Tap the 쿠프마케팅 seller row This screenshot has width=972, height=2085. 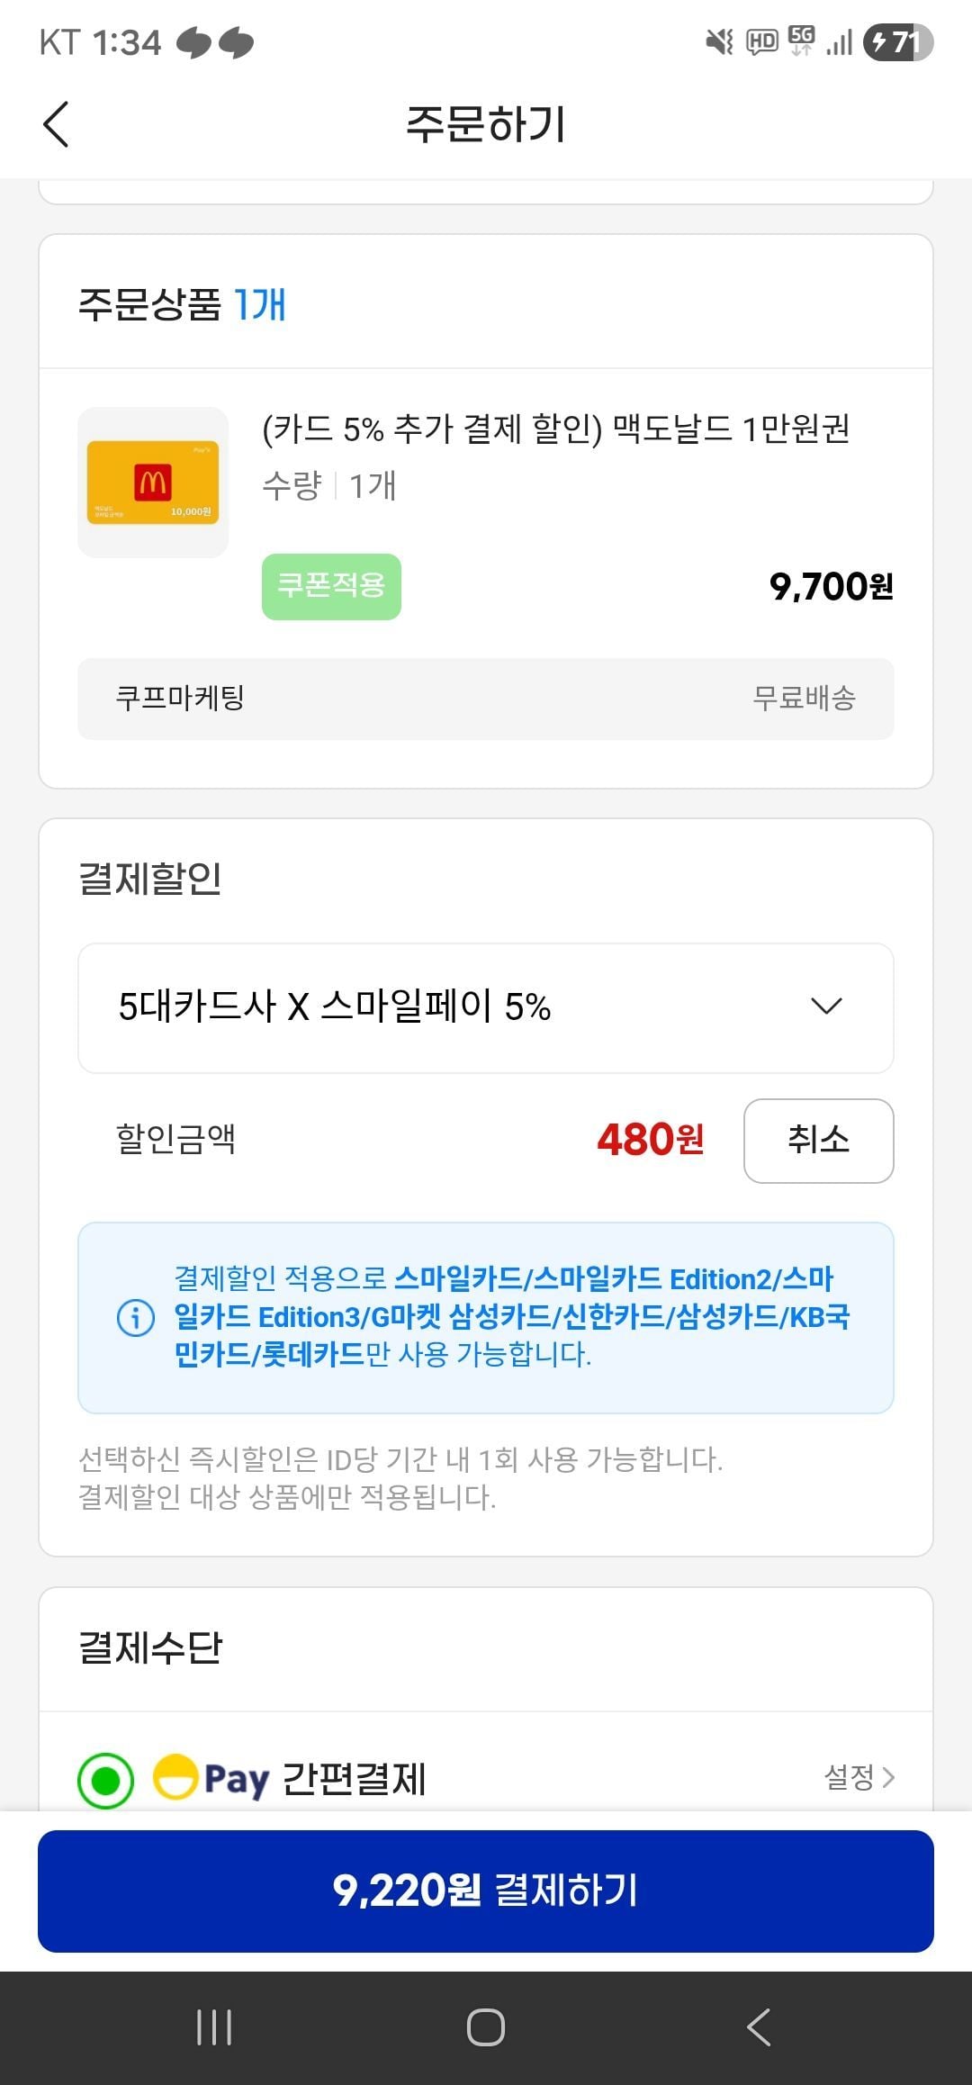tap(486, 699)
